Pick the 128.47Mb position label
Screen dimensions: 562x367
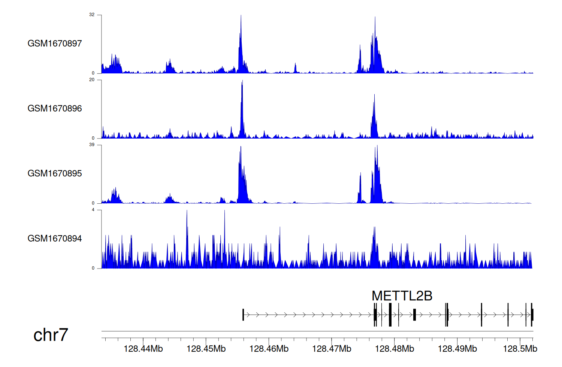click(x=332, y=349)
